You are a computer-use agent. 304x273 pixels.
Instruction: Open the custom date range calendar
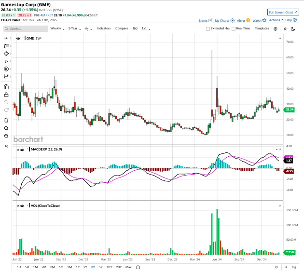(138, 267)
